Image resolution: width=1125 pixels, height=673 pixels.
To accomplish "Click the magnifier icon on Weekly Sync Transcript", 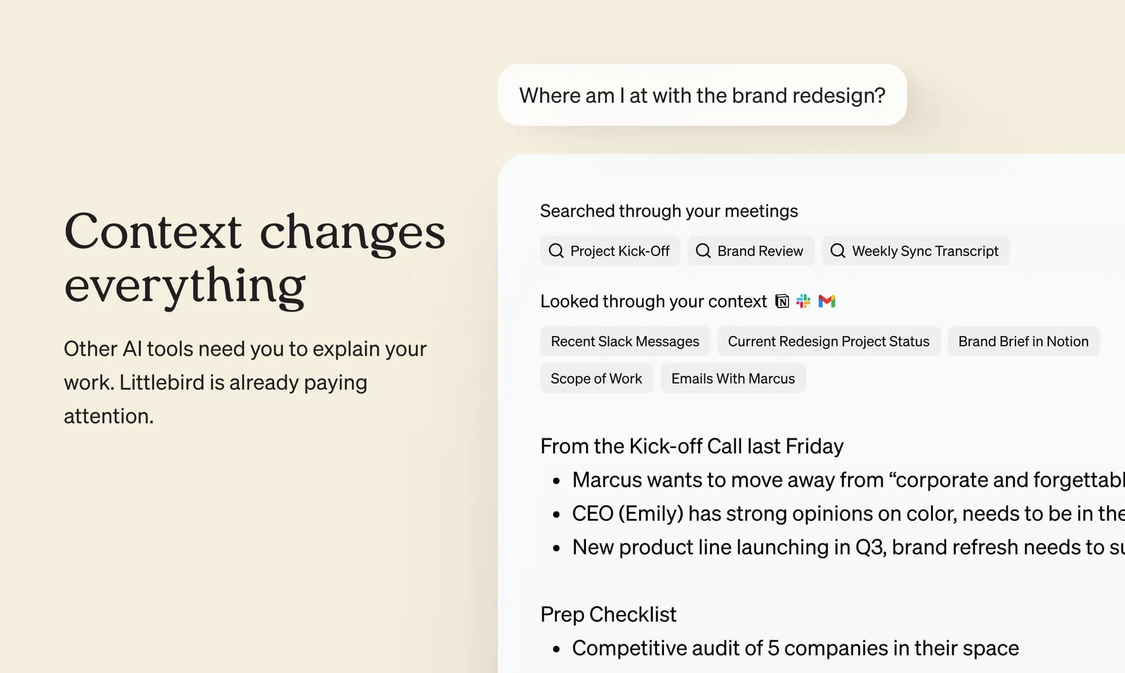I will tap(838, 251).
